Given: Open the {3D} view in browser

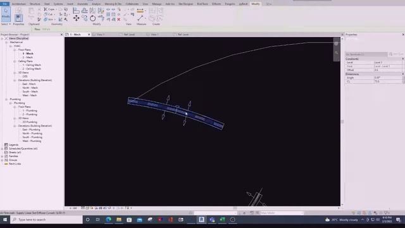Looking at the screenshot, I should (x=25, y=77).
